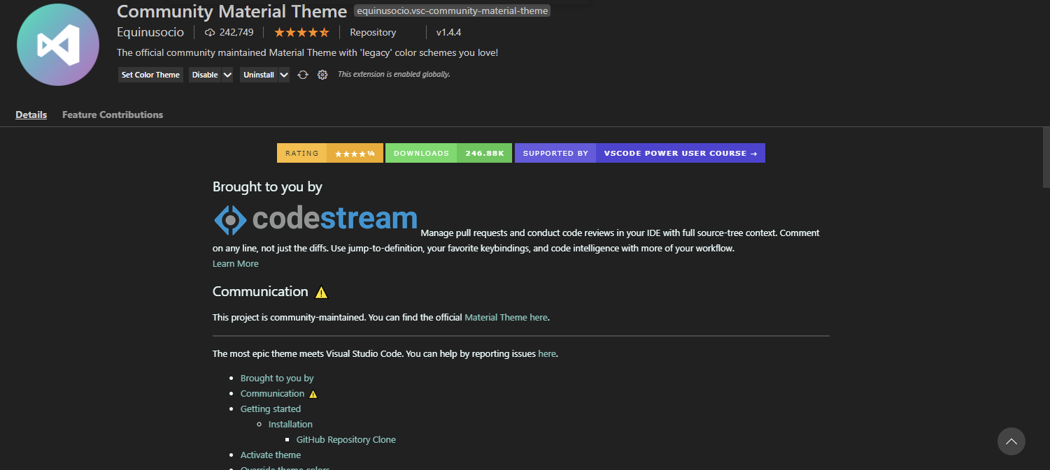Open the 'Material Theme here' link
Screen dimensions: 1050x470
(x=506, y=317)
